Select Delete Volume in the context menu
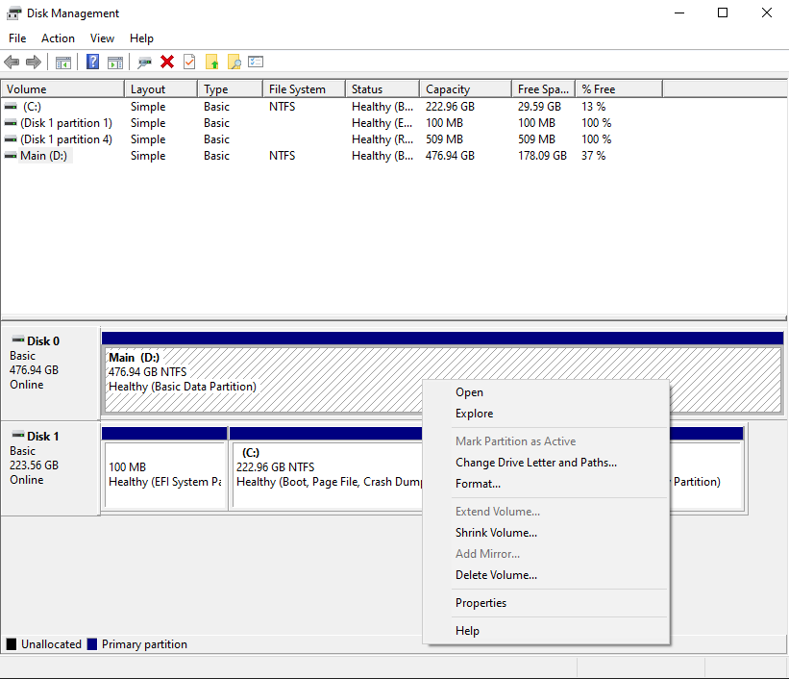This screenshot has width=789, height=679. point(496,575)
